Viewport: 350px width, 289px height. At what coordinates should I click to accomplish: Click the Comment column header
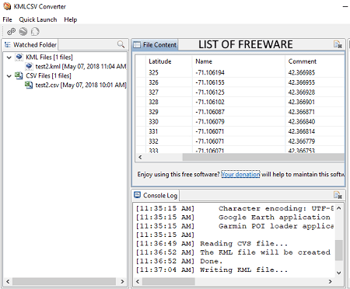[315, 61]
